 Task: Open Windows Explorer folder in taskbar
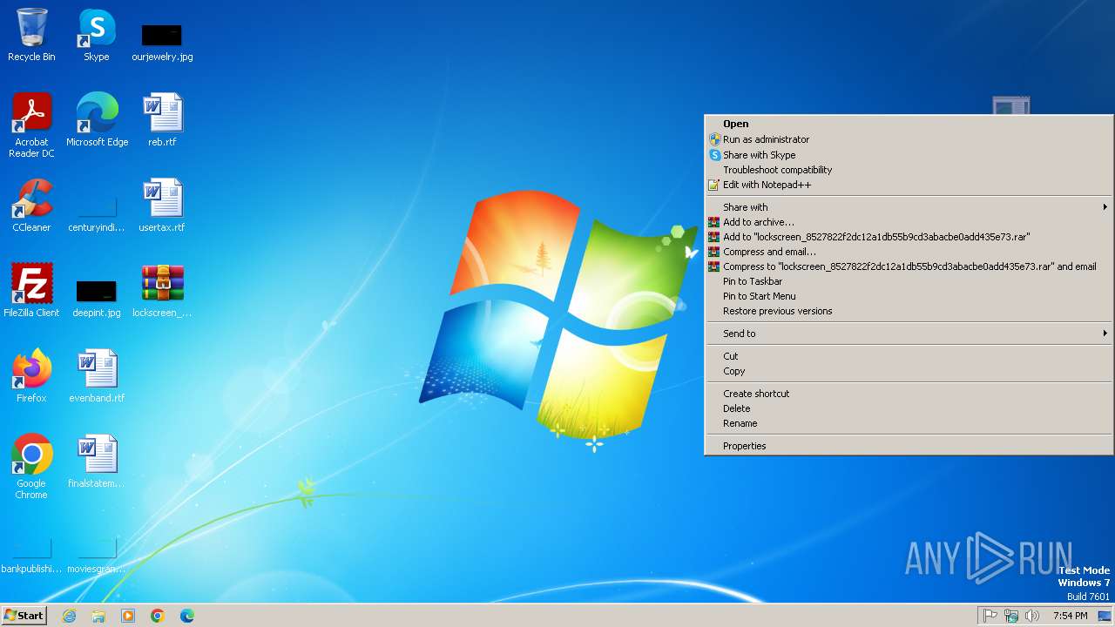[98, 616]
